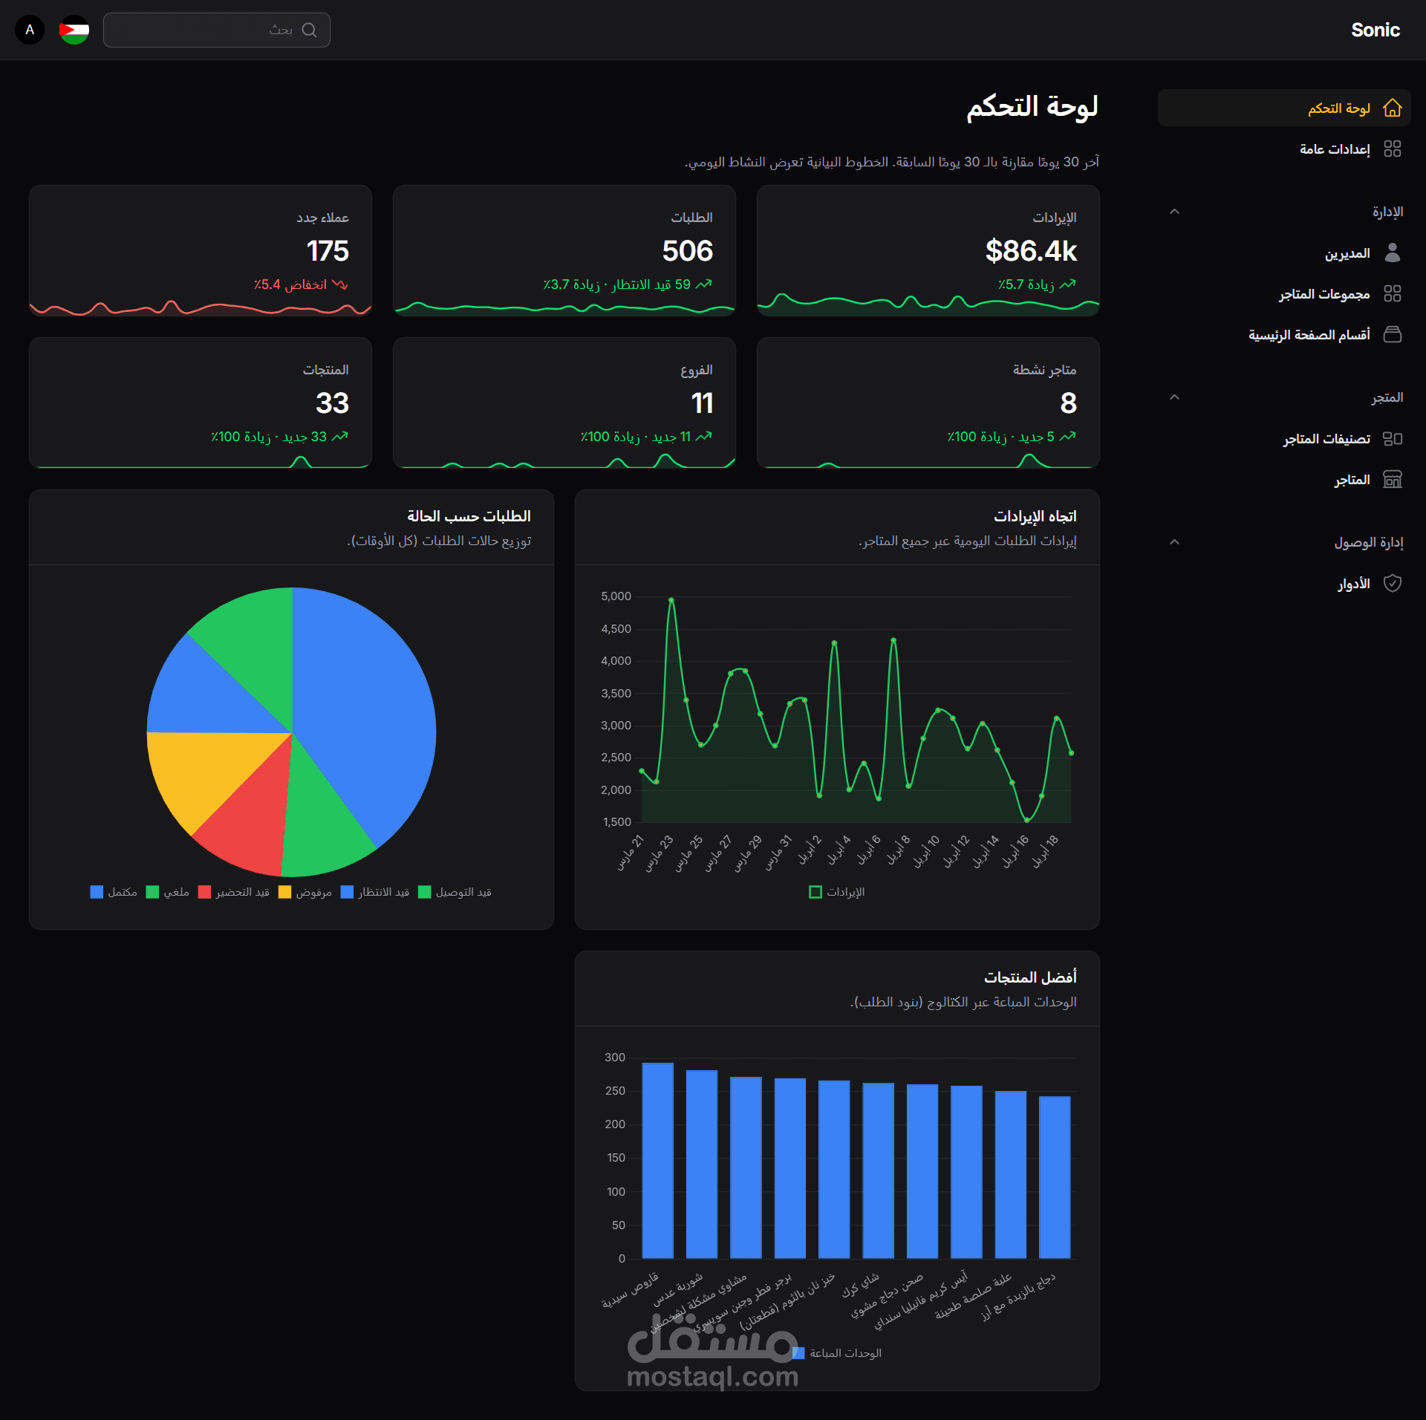
Task: Click the shield icon for الأدوار
Action: point(1393,584)
